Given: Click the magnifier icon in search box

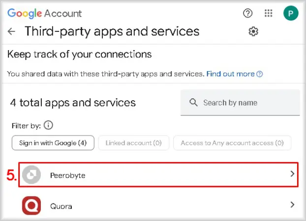Looking at the screenshot, I should pos(193,102).
